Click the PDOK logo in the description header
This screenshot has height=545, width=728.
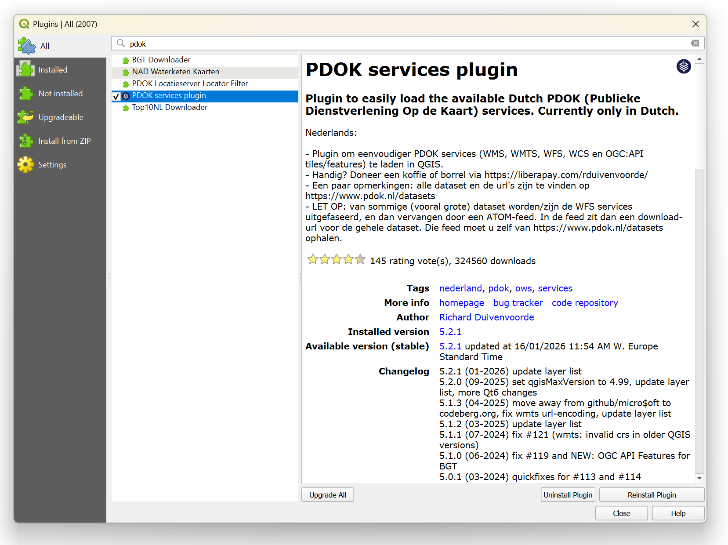tap(683, 66)
